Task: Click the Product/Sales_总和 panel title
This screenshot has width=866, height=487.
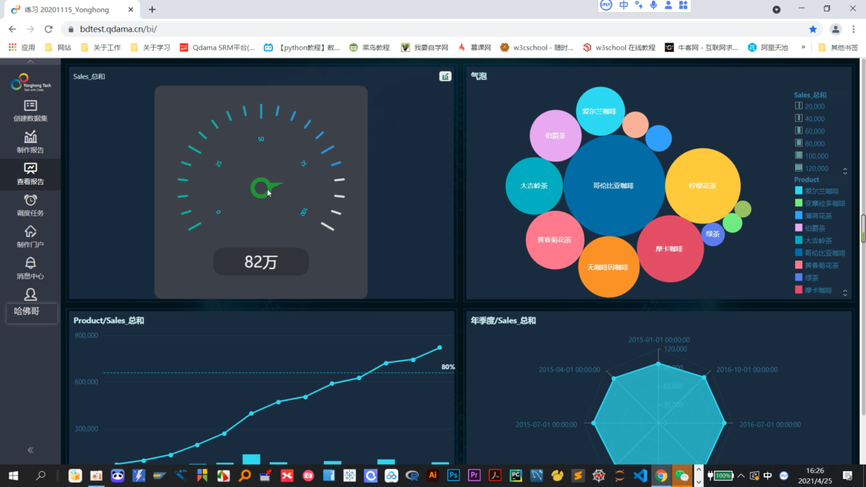Action: tap(109, 320)
